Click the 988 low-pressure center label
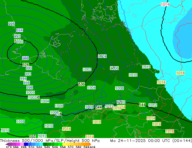 click(25, 58)
